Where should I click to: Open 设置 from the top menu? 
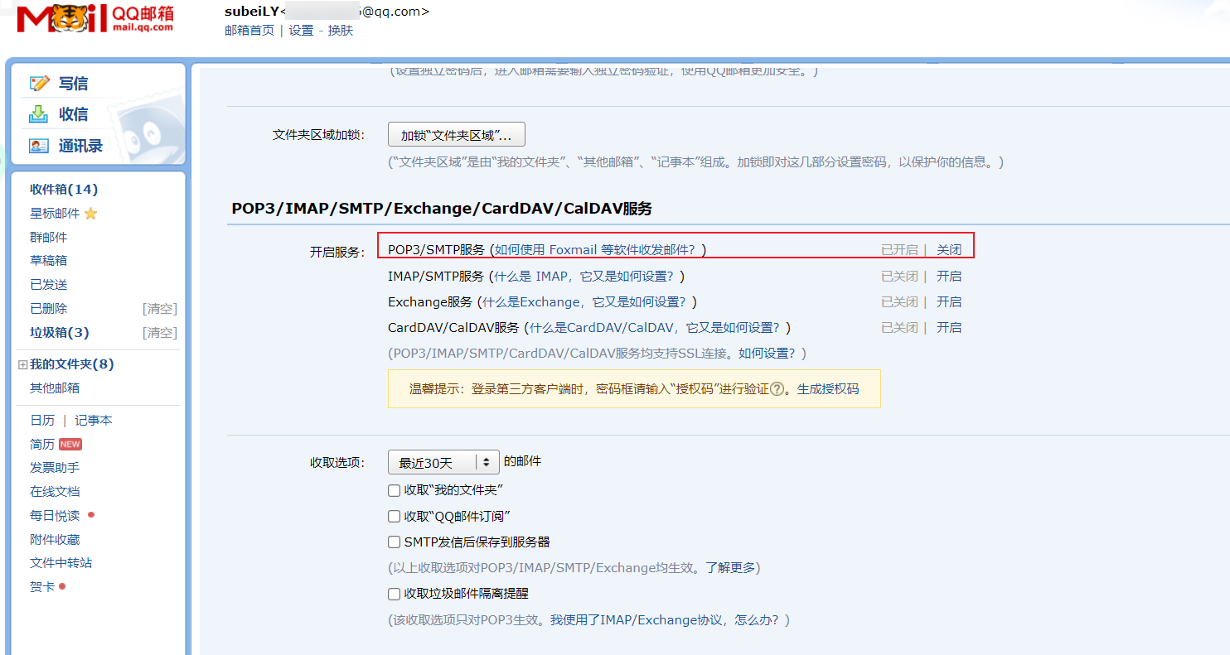pos(302,30)
